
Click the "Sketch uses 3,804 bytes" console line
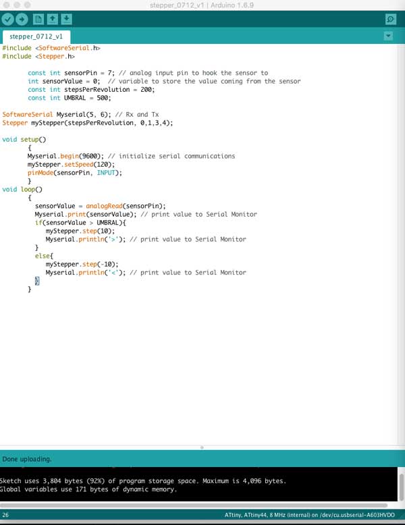pyautogui.click(x=143, y=481)
